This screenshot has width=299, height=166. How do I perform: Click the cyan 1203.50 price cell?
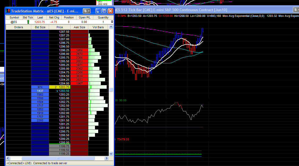60,91
